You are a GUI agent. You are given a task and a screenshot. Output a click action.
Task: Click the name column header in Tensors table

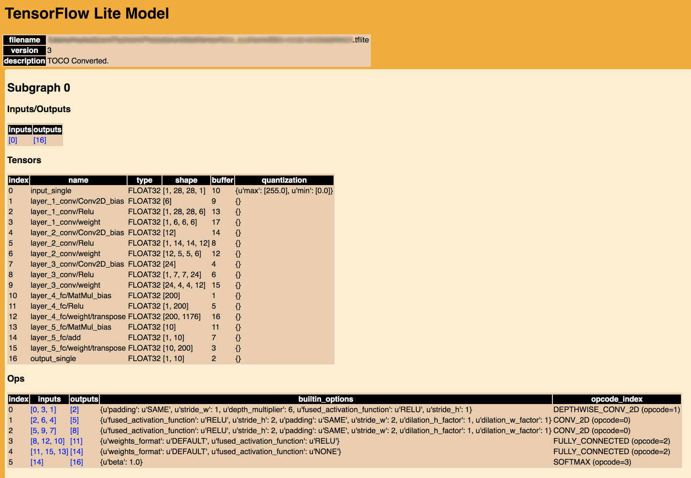click(78, 180)
